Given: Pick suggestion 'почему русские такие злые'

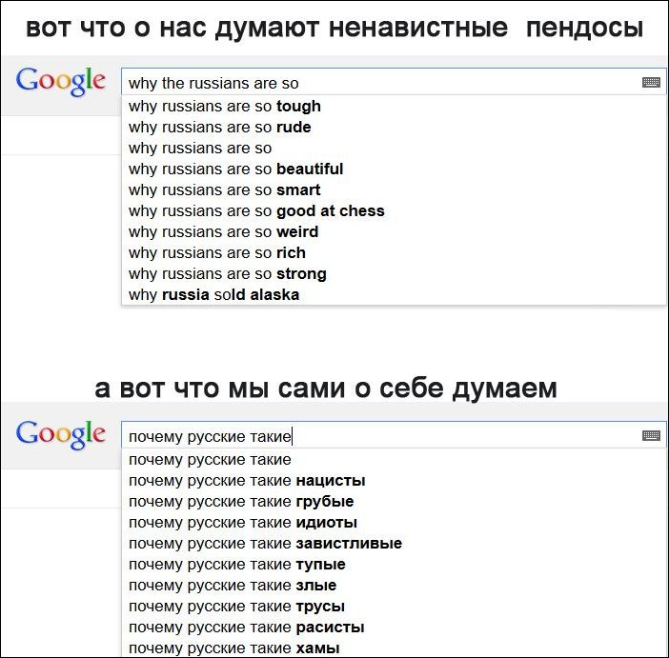Looking at the screenshot, I should (233, 585).
